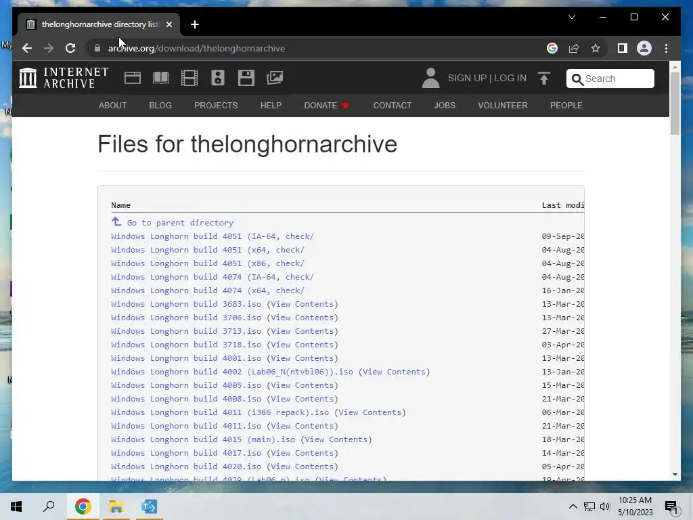Reload the page with refresh icon
This screenshot has height=520, width=693.
[70, 48]
